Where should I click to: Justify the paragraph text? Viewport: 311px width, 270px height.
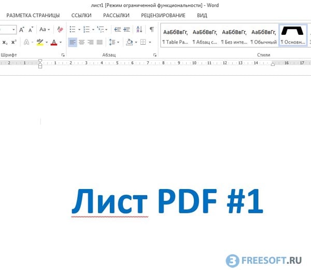(x=100, y=42)
